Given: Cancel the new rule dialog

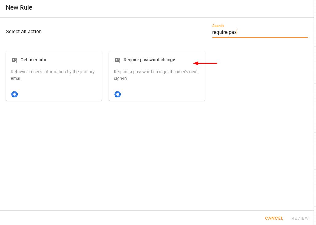Looking at the screenshot, I should 274,218.
